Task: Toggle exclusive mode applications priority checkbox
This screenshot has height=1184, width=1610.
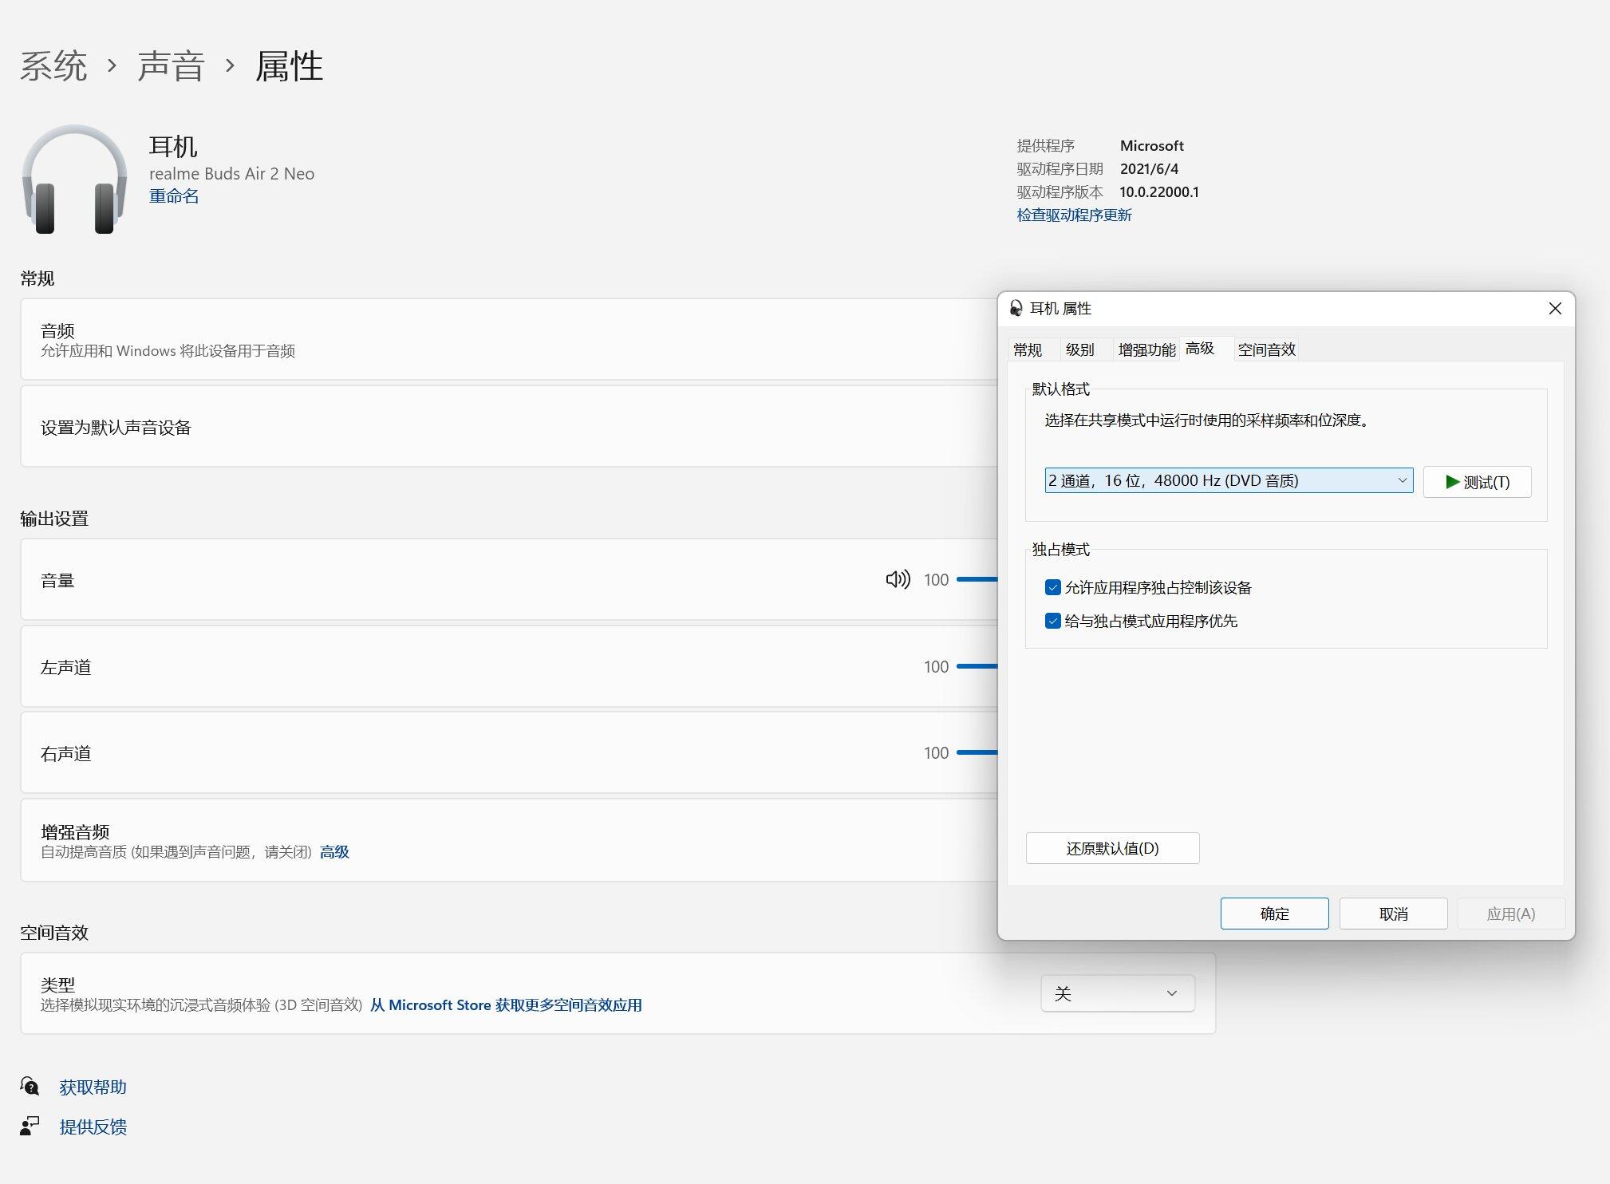Action: point(1053,622)
